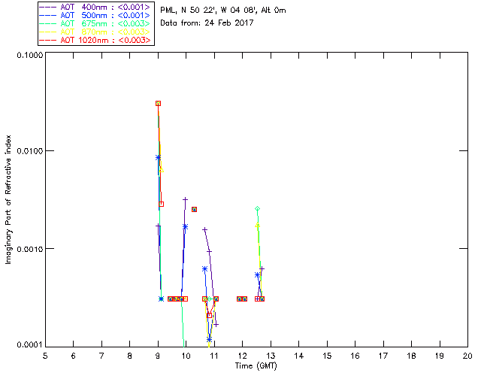Click the AOT 675nm legend entry

(x=95, y=23)
